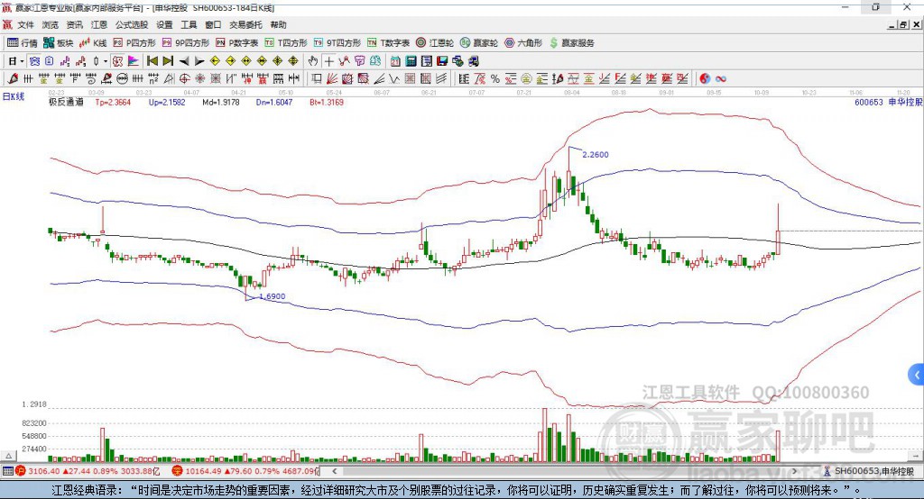
Task: Select the Gann fan rays tool
Action: pyautogui.click(x=332, y=79)
